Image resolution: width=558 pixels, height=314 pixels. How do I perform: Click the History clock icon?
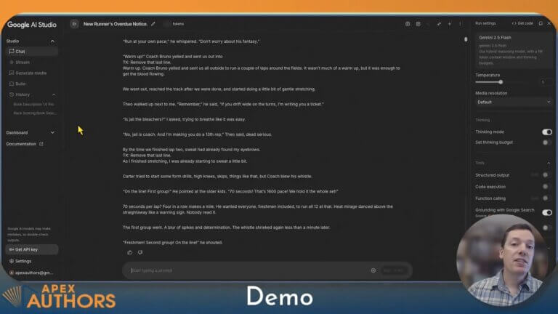pyautogui.click(x=12, y=94)
